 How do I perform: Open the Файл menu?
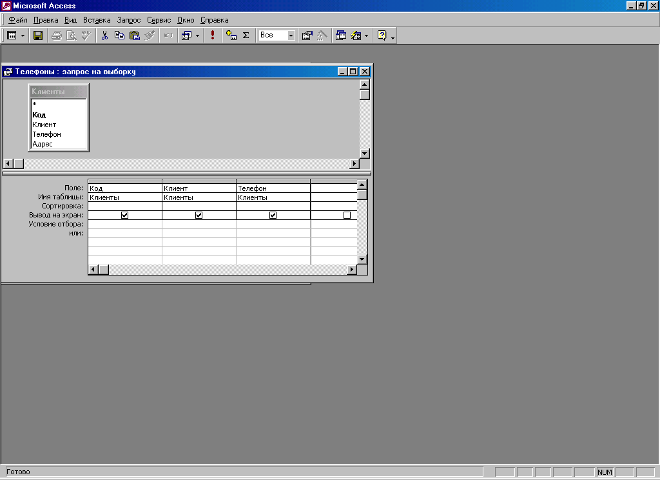pos(17,20)
